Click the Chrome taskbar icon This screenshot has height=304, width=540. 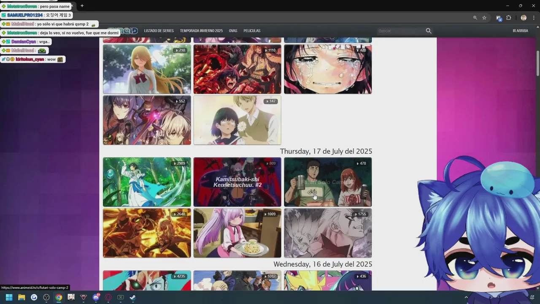[59, 297]
